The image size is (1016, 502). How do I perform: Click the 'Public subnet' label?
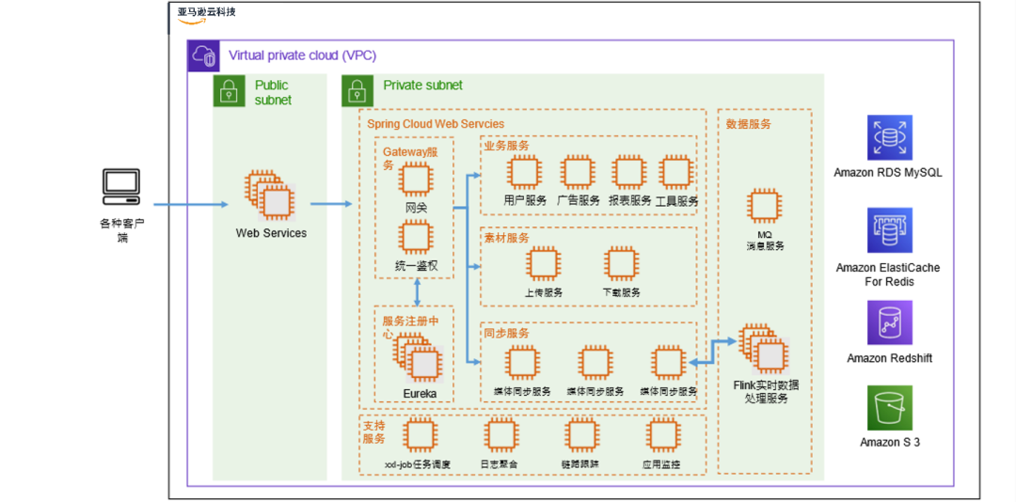(273, 93)
